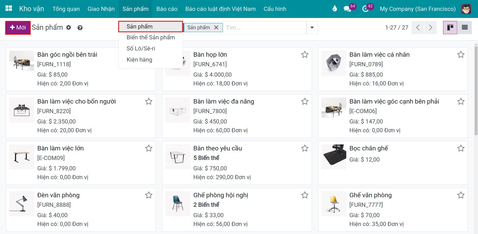Mark Bàn làm việc lớn as favorite
Image resolution: width=478 pixels, height=234 pixels.
point(149,148)
